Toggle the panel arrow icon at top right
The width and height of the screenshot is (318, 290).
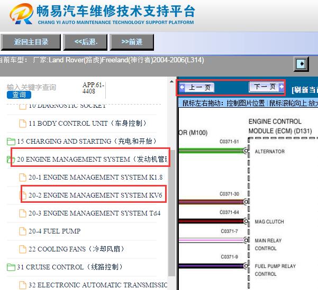click(x=301, y=64)
